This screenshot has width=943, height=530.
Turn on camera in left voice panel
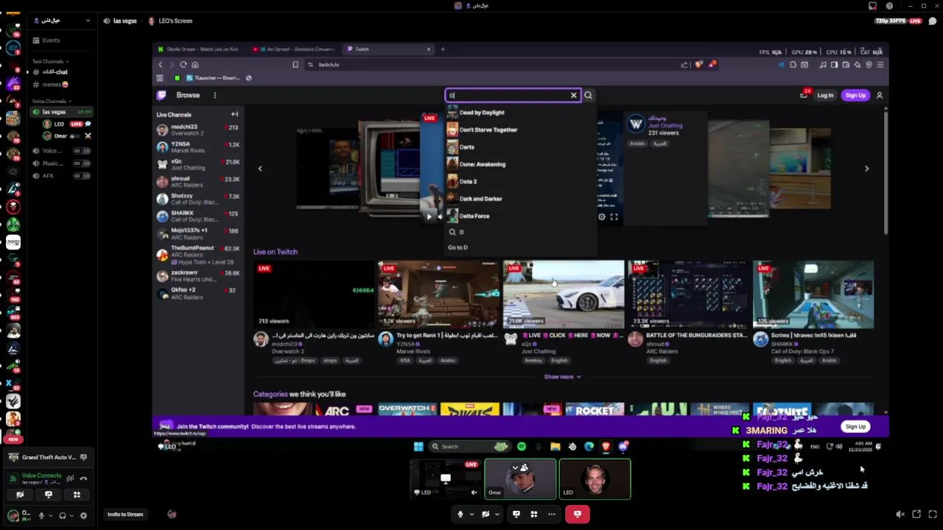pyautogui.click(x=20, y=495)
